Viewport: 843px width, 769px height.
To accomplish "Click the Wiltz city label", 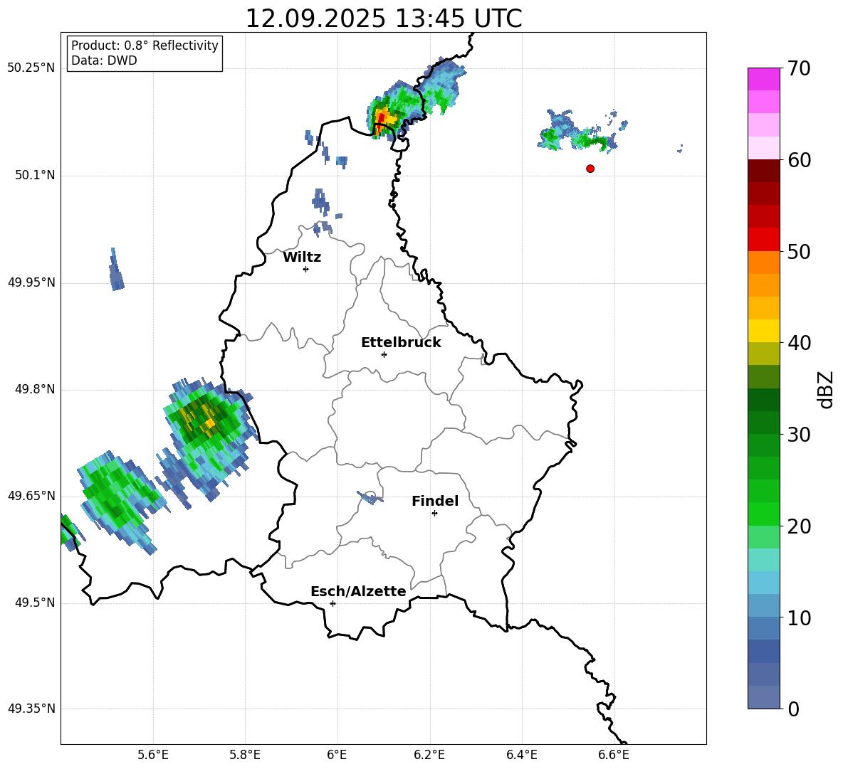I will click(302, 258).
